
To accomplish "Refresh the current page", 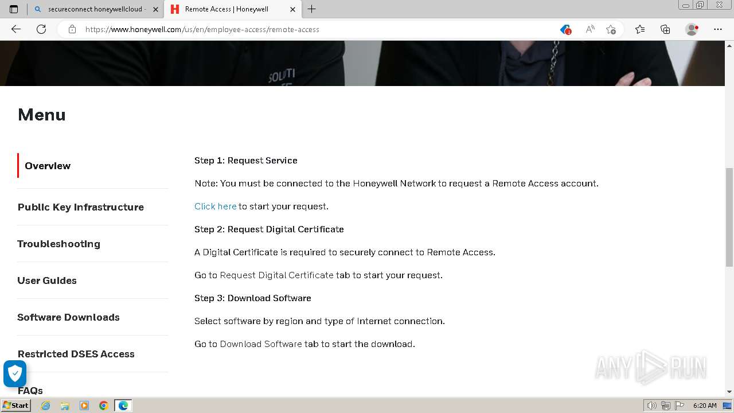I will click(41, 29).
